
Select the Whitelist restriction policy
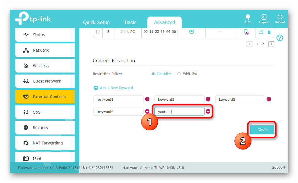(x=179, y=74)
